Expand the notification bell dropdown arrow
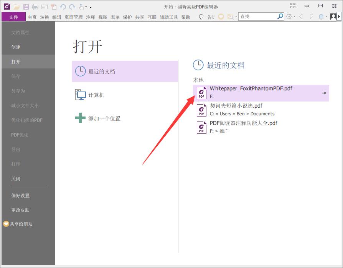343x268 pixels. coord(327,17)
